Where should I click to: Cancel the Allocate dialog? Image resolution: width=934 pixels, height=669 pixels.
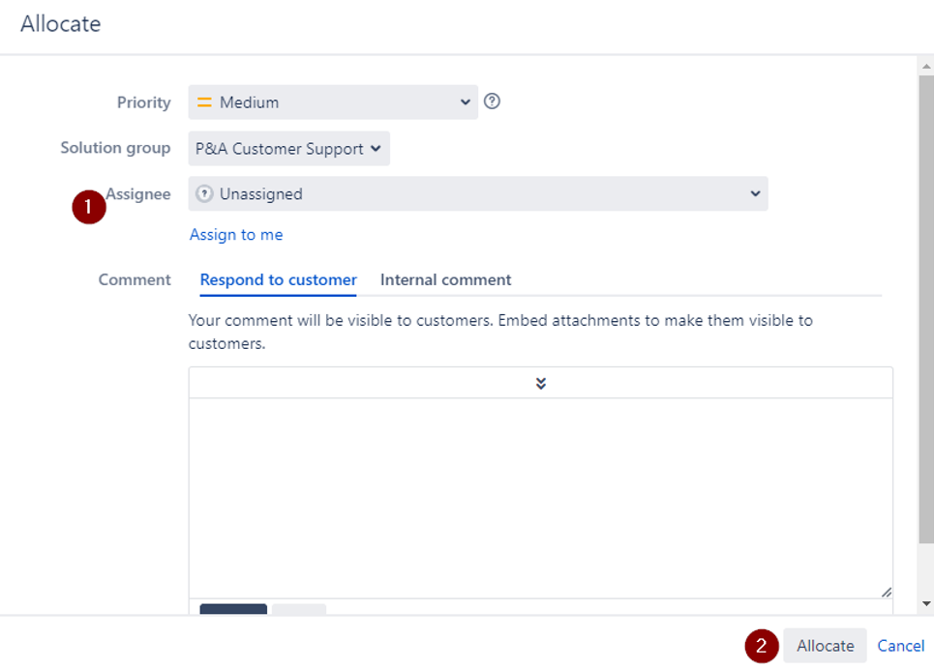(x=901, y=646)
